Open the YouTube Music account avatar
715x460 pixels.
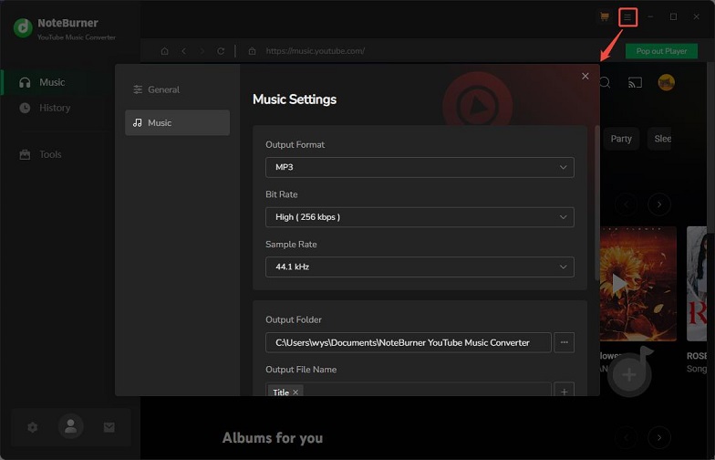(666, 82)
